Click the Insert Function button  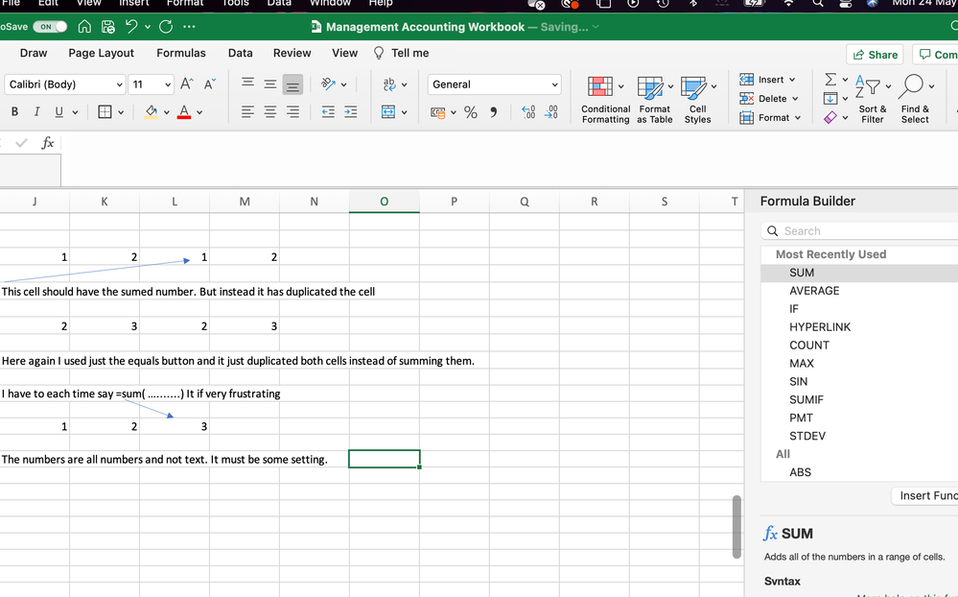point(924,495)
